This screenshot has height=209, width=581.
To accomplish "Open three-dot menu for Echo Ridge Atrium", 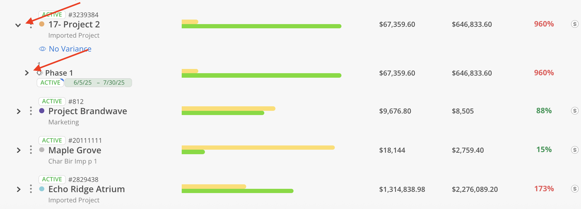I will 31,189.
